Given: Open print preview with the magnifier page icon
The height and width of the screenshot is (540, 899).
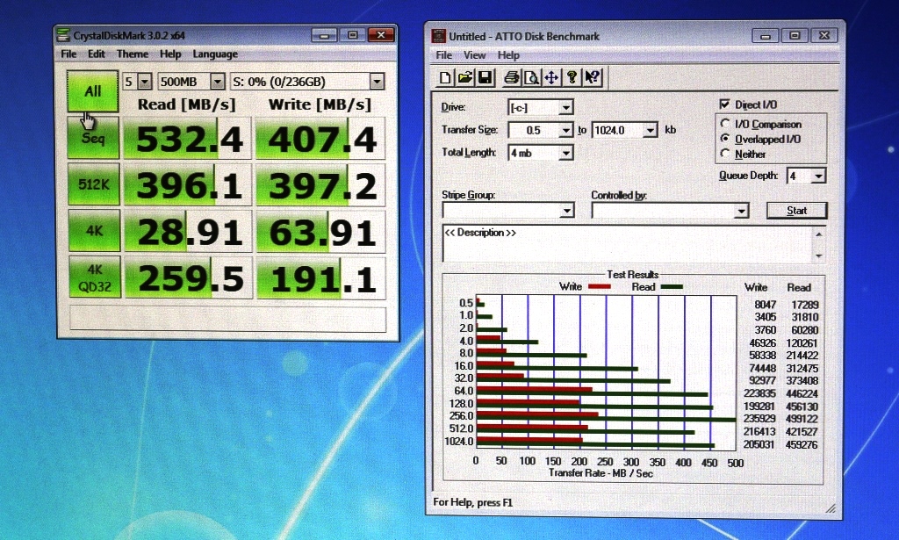Looking at the screenshot, I should pos(531,77).
